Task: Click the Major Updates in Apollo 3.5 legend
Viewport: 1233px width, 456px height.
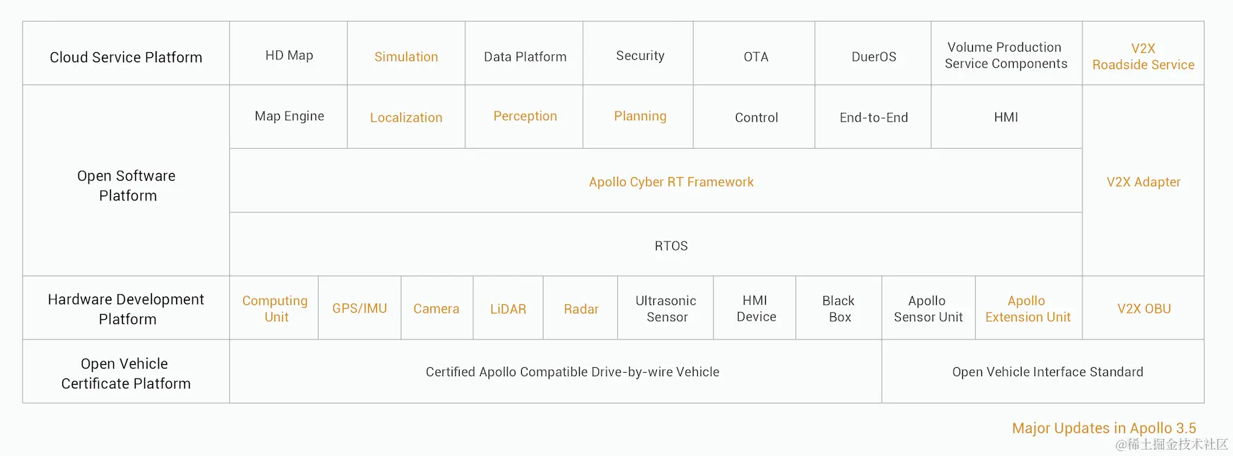Action: point(1104,428)
